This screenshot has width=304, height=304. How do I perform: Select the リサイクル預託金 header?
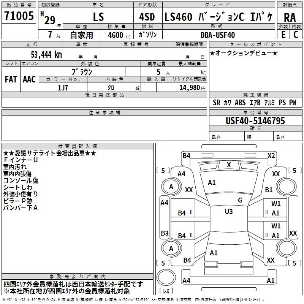(189, 79)
